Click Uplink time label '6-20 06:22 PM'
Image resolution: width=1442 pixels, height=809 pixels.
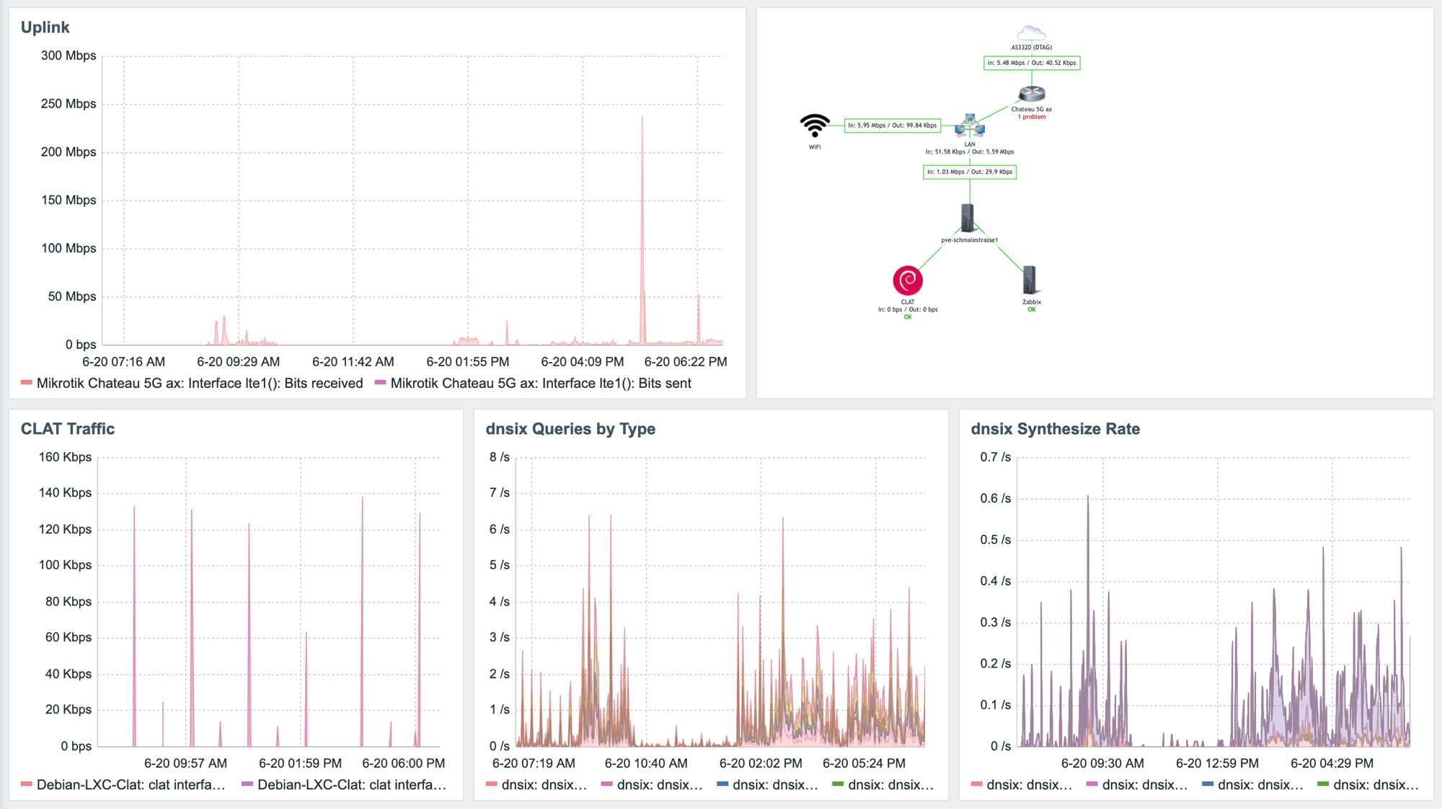point(686,362)
